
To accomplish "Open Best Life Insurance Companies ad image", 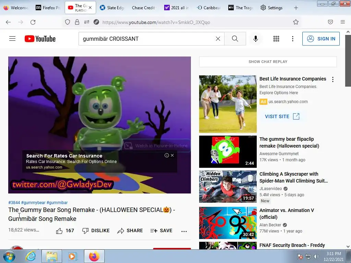I will coord(228,104).
